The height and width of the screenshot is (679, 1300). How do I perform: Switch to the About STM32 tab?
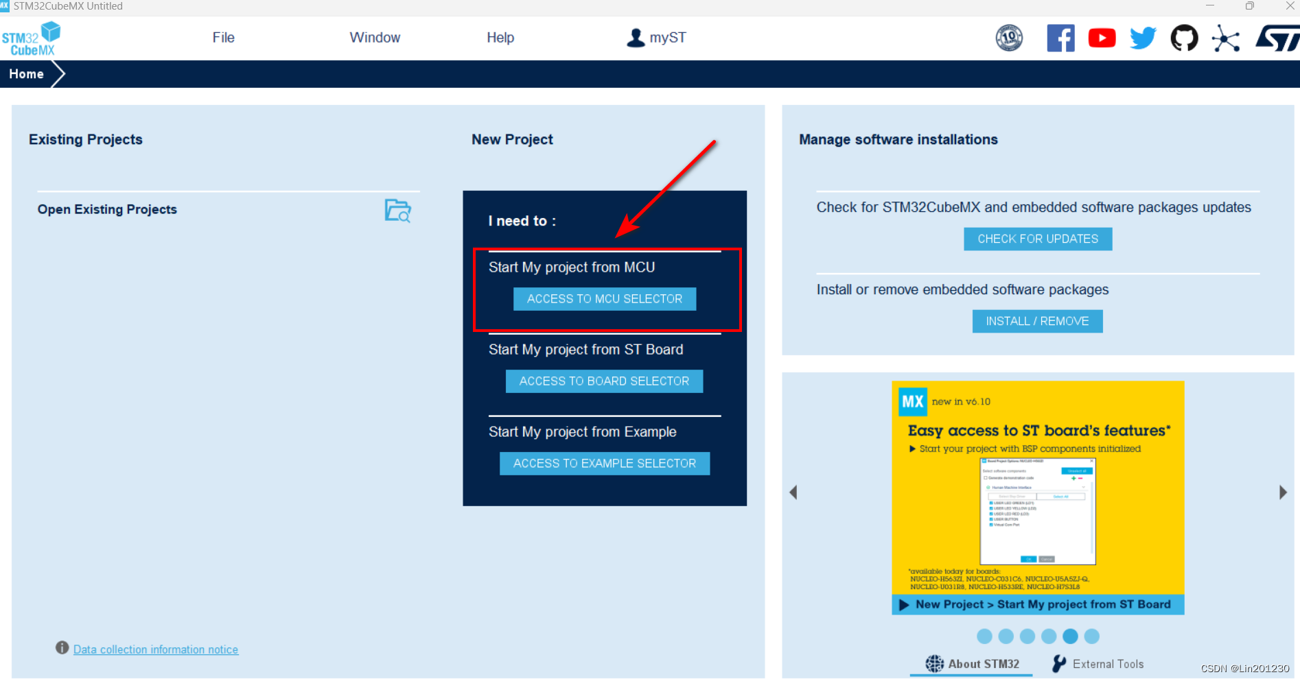click(972, 664)
